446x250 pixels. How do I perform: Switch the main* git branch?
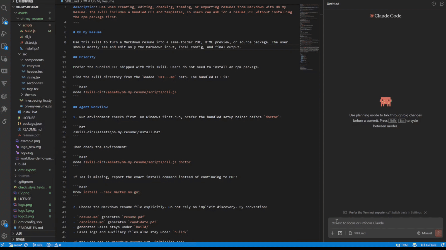[x=16, y=245]
